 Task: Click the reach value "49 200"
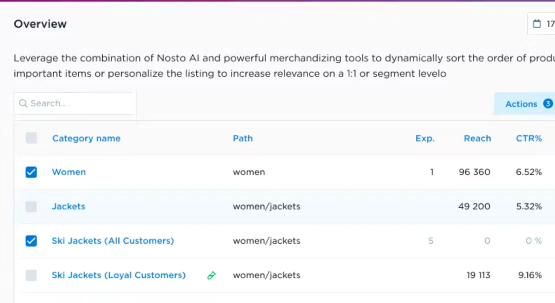point(474,206)
